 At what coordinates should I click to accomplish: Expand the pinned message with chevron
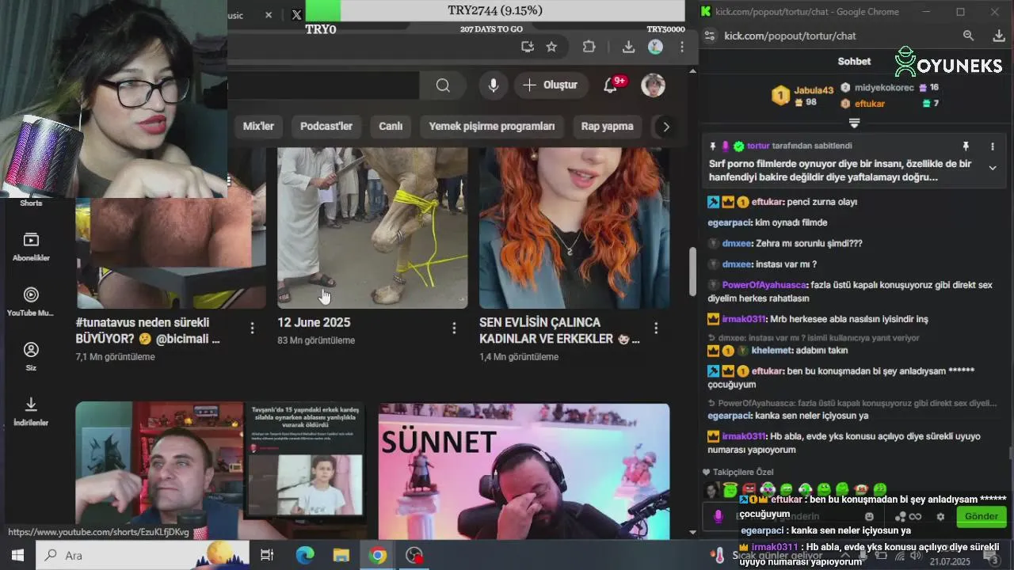[x=993, y=168]
